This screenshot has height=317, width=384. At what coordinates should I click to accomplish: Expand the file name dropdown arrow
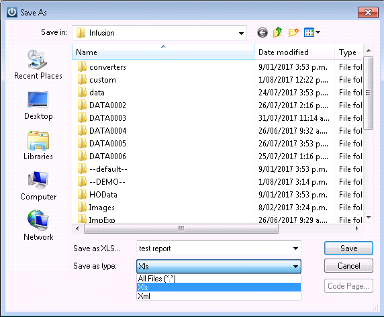click(295, 248)
